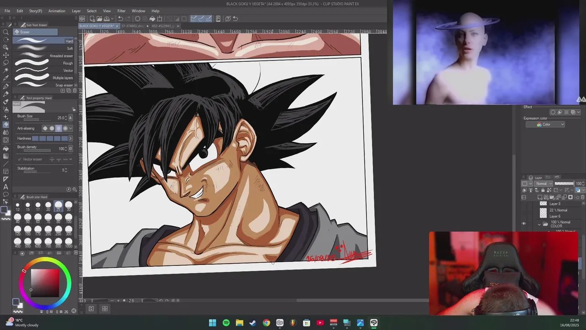Click the Delete layer trash icon
586x330 pixels.
point(582,197)
